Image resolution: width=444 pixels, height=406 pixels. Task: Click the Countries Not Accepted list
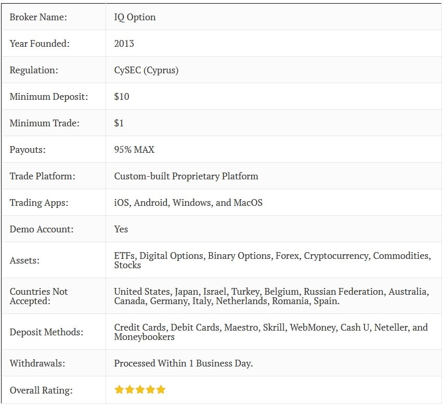[x=271, y=296]
